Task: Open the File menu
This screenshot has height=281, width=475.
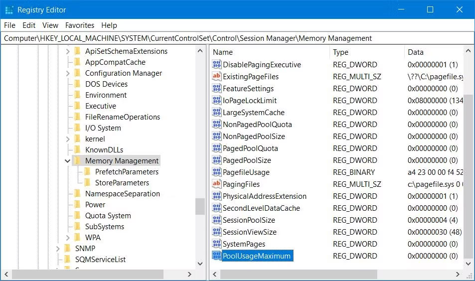Action: tap(9, 25)
